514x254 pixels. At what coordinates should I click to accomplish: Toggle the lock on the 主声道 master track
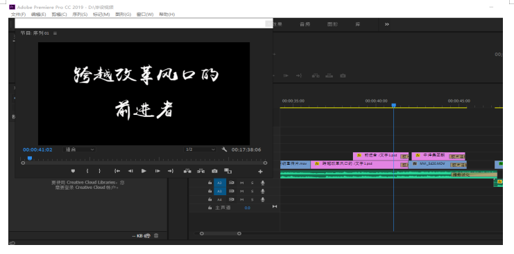209,208
